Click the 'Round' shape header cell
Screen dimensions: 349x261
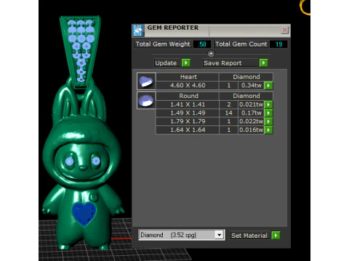188,96
